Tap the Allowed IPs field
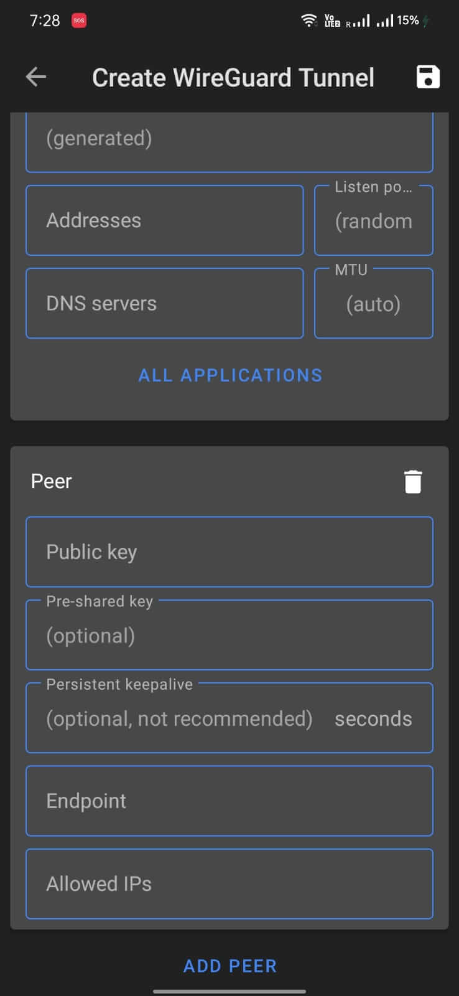459x996 pixels. point(229,883)
